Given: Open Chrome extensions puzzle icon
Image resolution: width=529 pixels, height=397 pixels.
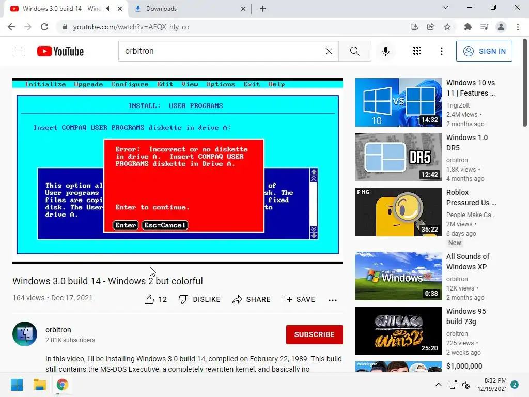Looking at the screenshot, I should click(x=468, y=27).
